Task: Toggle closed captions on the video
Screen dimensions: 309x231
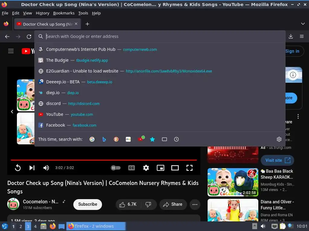Action: 132,168
